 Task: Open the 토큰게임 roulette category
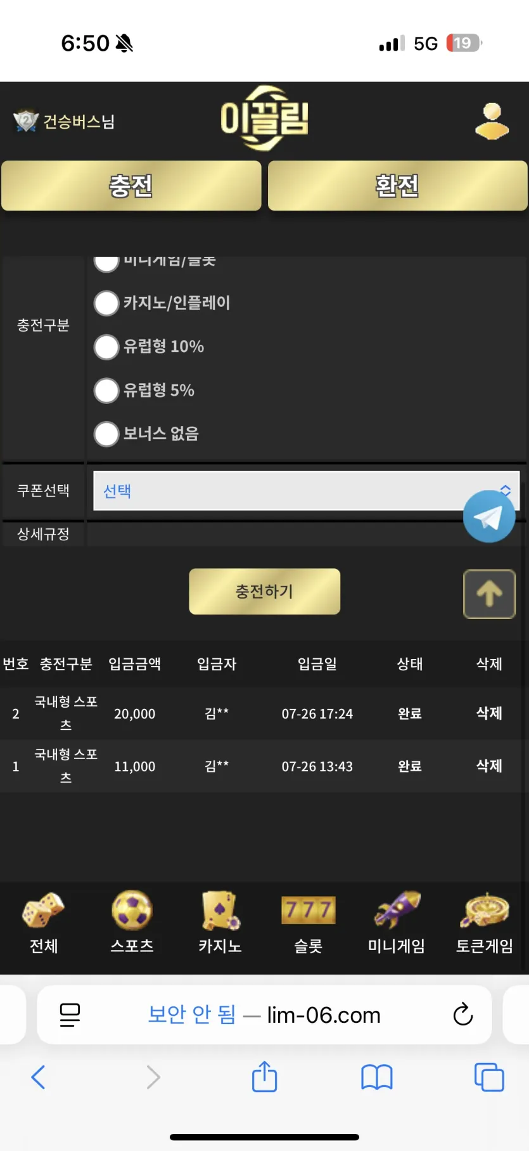coord(485,922)
